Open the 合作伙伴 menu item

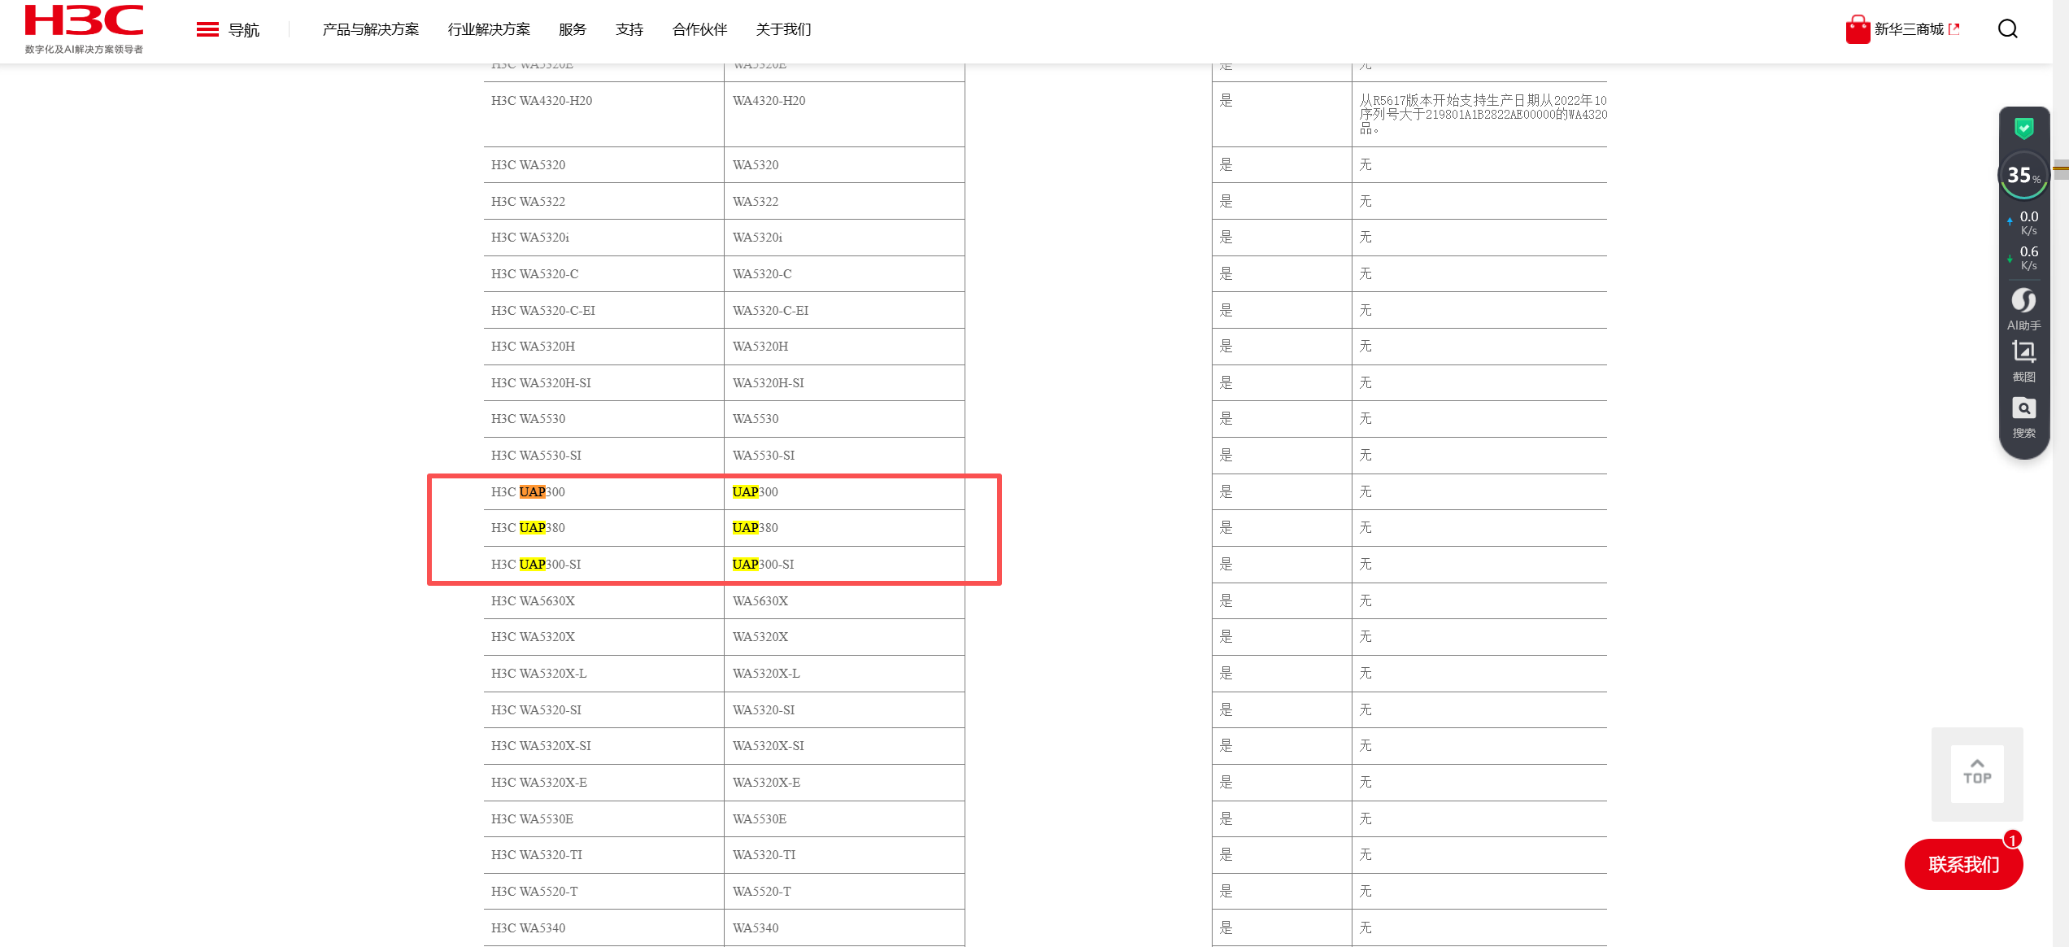click(699, 29)
